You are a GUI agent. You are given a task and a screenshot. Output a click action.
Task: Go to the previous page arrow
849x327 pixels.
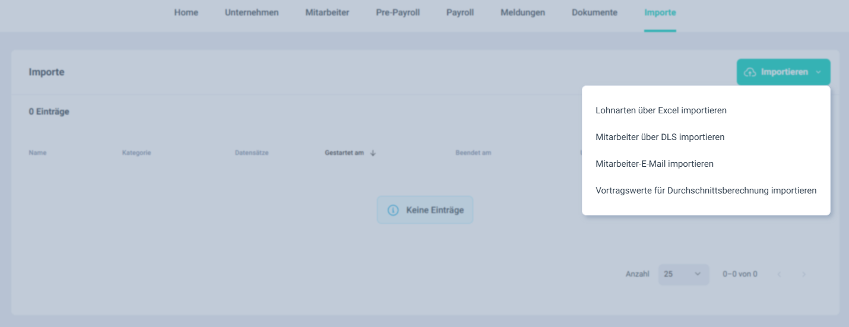tap(779, 274)
